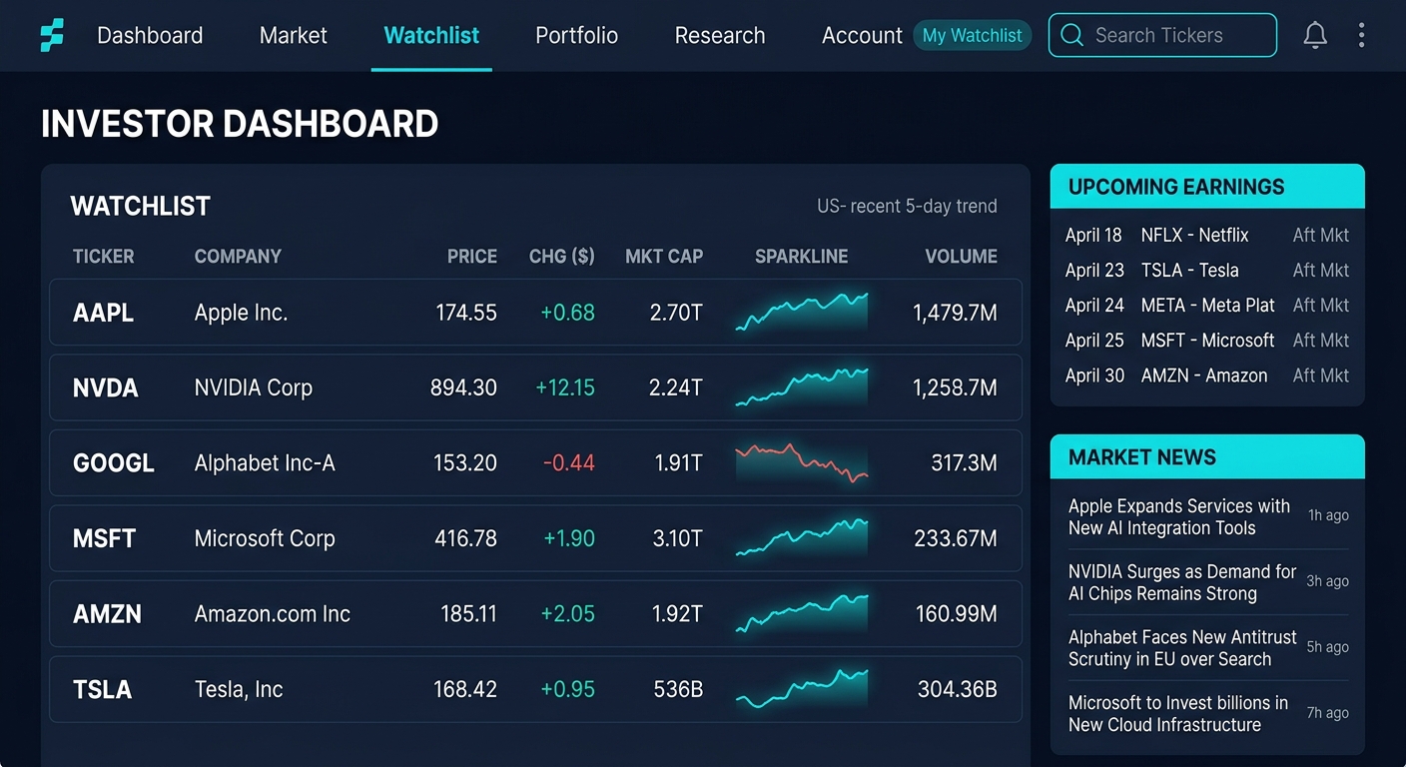Click the TSLA sparkline chart

(x=802, y=689)
